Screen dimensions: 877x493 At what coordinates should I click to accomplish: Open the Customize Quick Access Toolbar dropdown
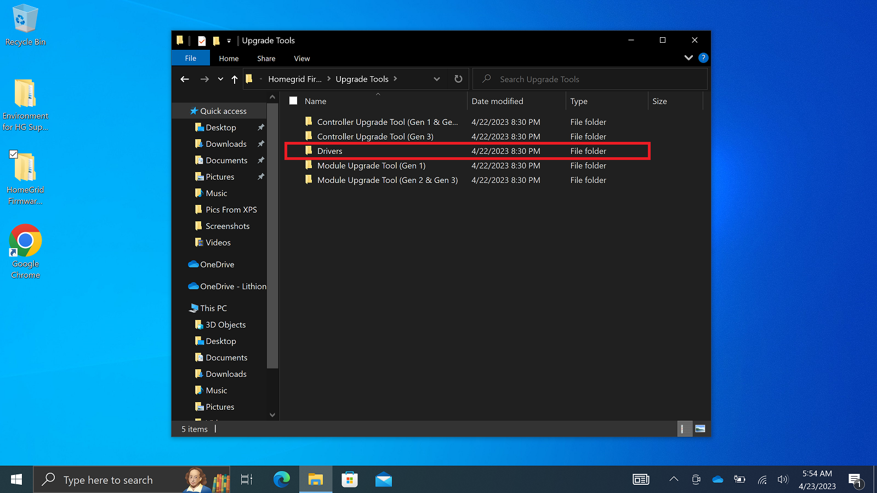229,41
